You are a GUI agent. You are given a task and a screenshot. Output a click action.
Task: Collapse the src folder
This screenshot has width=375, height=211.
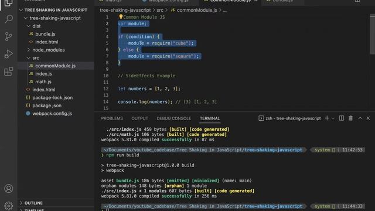pos(29,58)
